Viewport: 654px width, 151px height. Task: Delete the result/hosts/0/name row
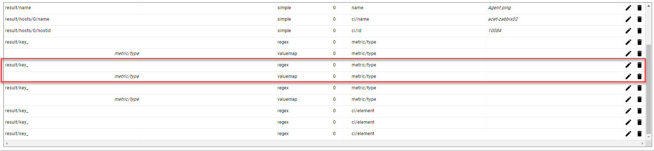pyautogui.click(x=639, y=19)
